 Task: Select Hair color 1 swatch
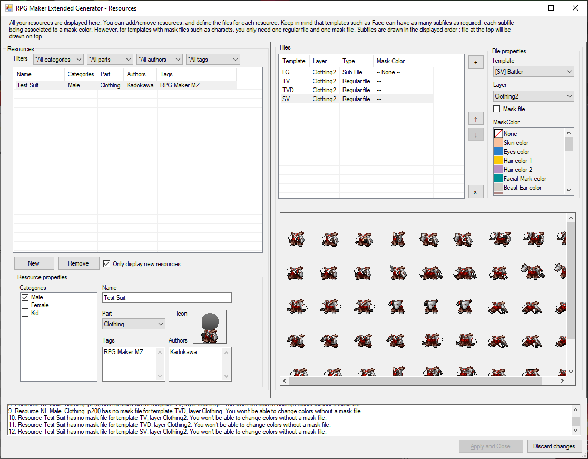[x=498, y=161]
